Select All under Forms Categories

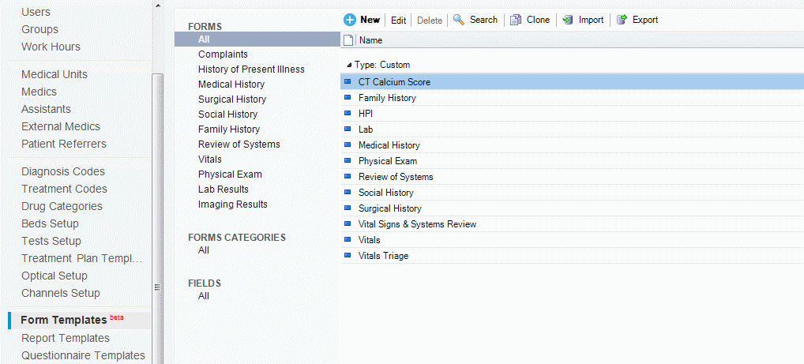click(204, 250)
